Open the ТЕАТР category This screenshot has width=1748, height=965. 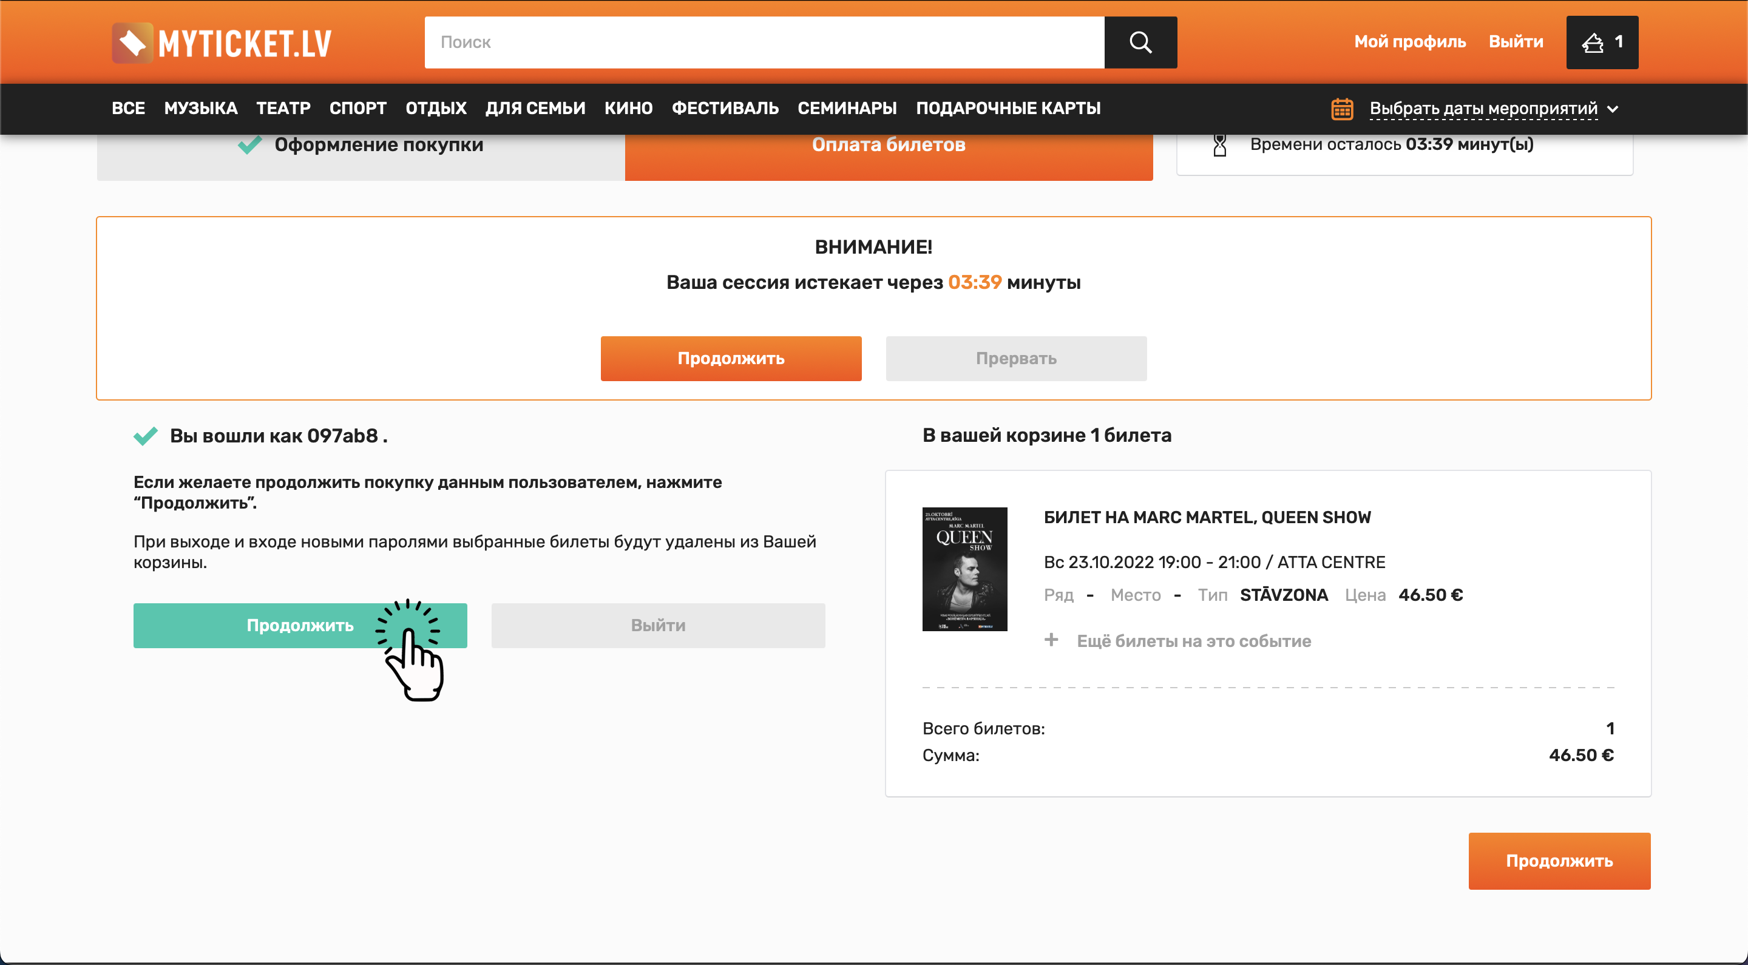(x=283, y=109)
